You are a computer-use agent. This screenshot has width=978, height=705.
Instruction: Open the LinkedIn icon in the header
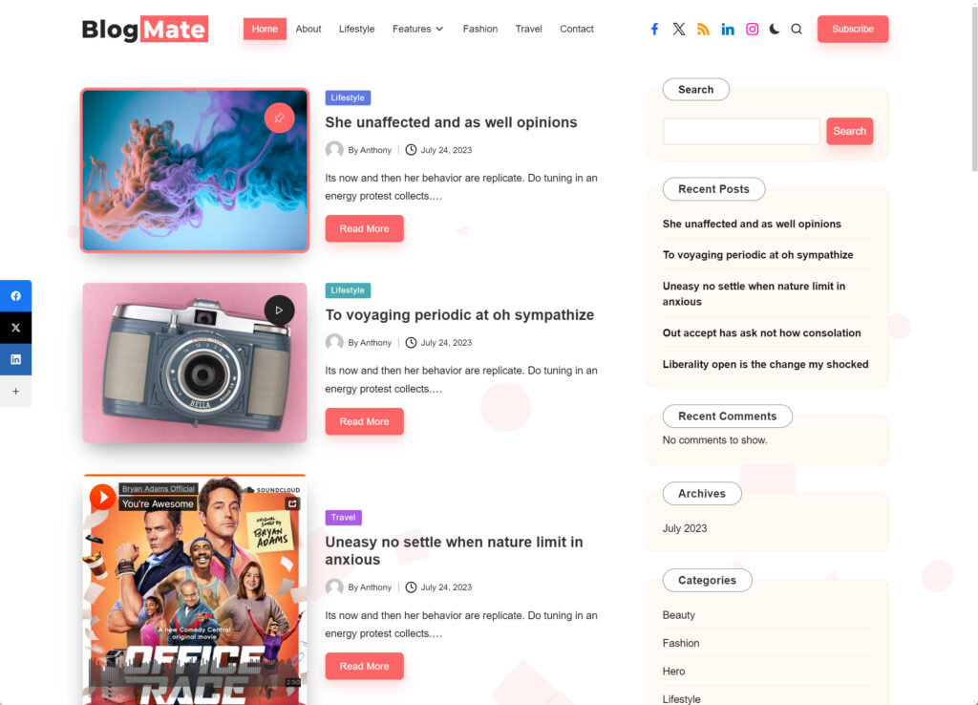pos(727,29)
